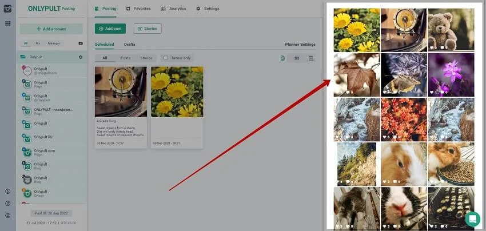Image resolution: width=486 pixels, height=231 pixels.
Task: Click the add folder icon
Action: [81, 43]
